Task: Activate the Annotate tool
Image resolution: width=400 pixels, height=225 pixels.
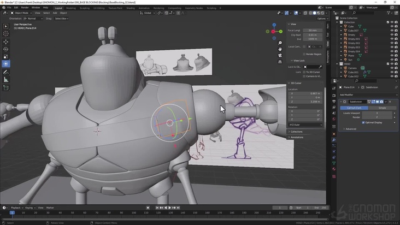Action: [5, 73]
